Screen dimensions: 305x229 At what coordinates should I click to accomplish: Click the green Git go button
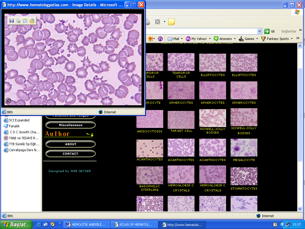click(x=270, y=31)
